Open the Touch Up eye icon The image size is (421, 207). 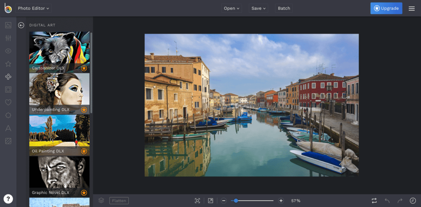point(8,51)
